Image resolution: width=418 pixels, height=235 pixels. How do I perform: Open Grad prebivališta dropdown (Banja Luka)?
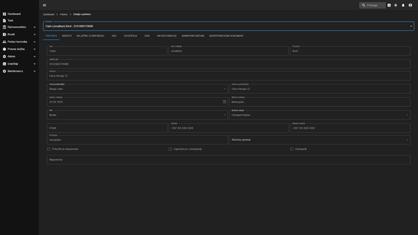(137, 89)
